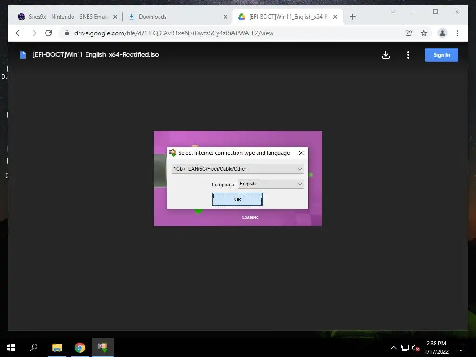Image resolution: width=476 pixels, height=357 pixels.
Task: Open a new Chrome tab
Action: (352, 17)
